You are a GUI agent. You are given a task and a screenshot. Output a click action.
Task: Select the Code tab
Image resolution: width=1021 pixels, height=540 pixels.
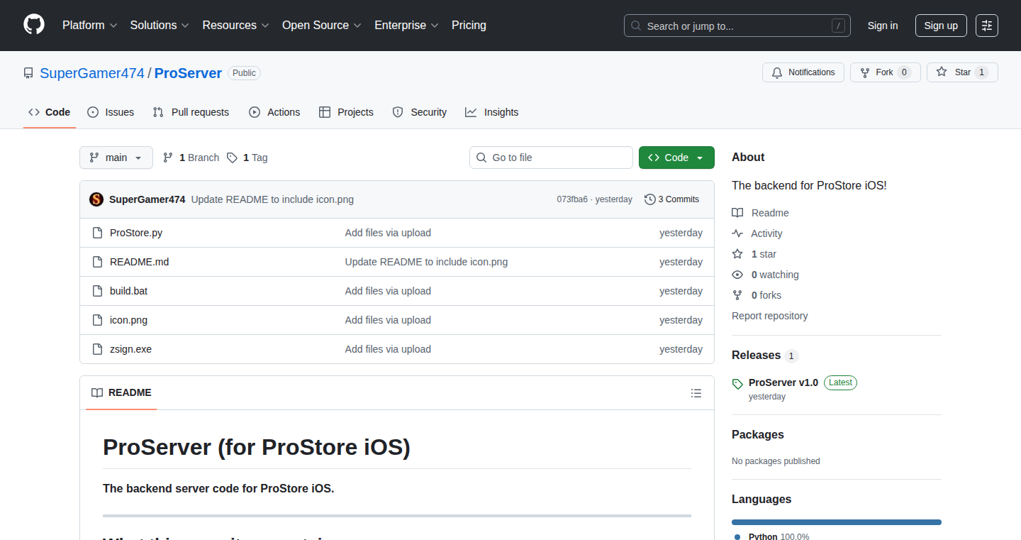pos(50,112)
